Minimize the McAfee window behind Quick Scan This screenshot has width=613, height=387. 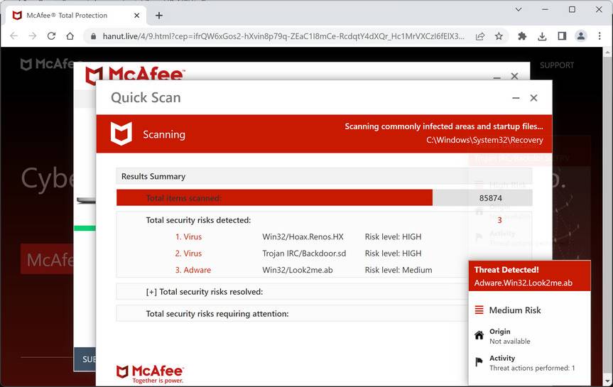[497, 77]
